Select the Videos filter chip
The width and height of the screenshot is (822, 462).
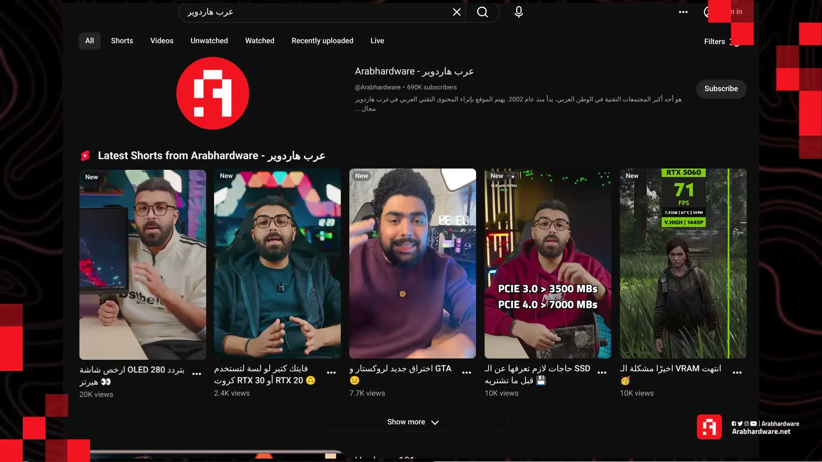tap(162, 41)
